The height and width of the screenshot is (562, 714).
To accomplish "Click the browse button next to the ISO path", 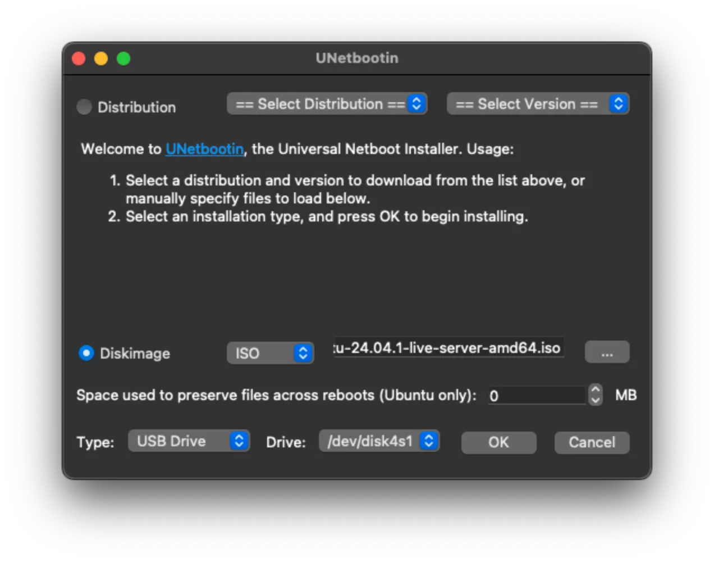I will [607, 352].
